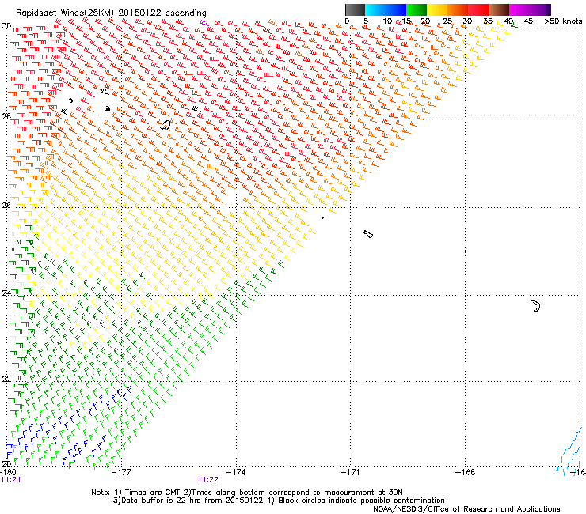Click the '-180' longitude axis label
Image resolution: width=586 pixels, height=514 pixels.
tap(8, 473)
